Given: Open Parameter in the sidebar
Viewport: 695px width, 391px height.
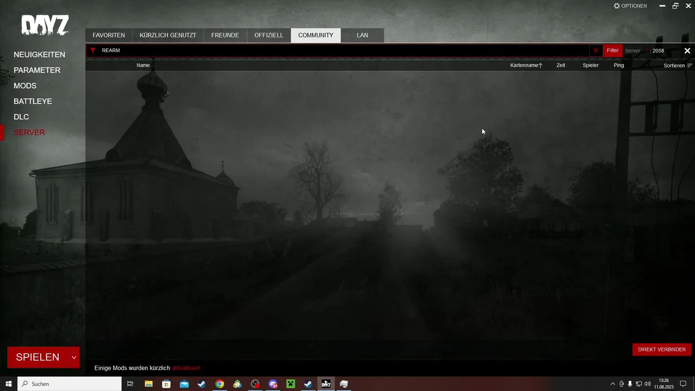Looking at the screenshot, I should 37,70.
